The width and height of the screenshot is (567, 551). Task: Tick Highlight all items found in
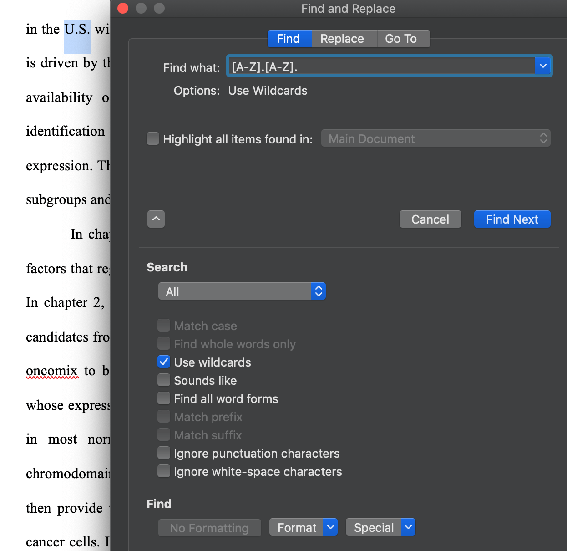(x=153, y=138)
